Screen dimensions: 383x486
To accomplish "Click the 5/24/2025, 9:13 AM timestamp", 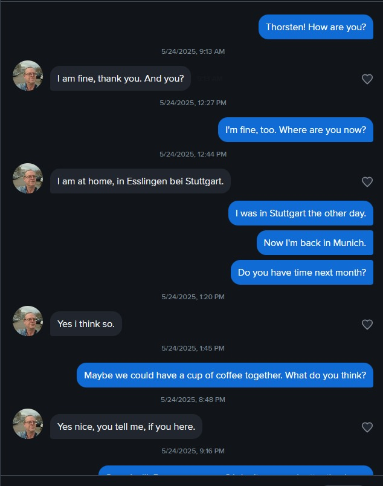I will coord(193,52).
